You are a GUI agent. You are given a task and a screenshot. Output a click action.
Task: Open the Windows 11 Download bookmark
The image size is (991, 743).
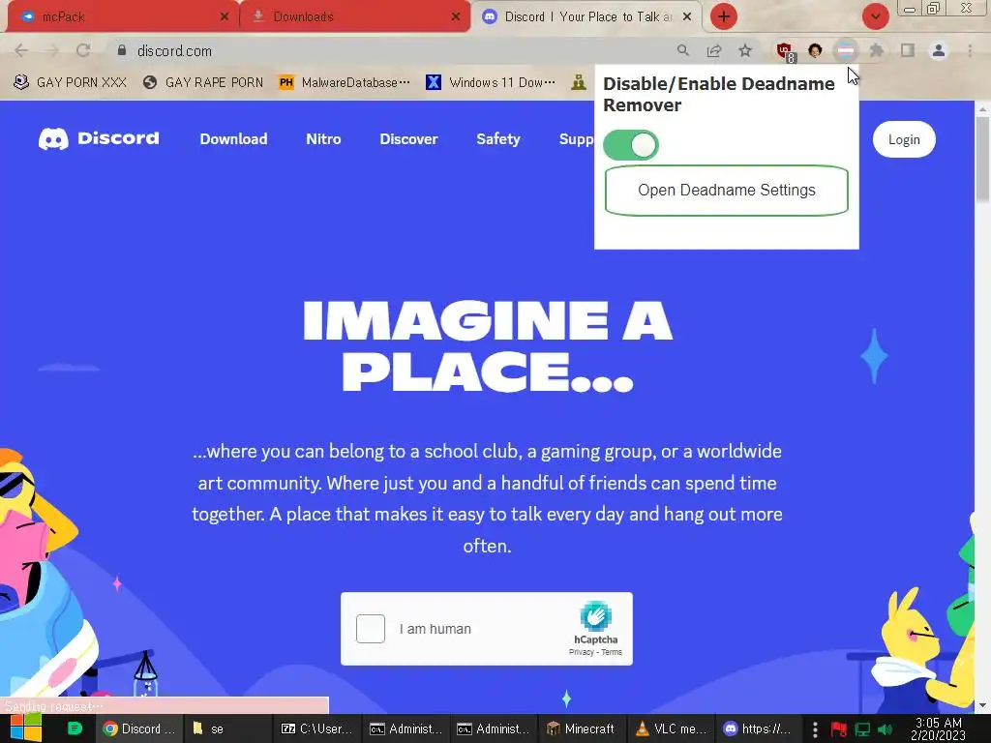pyautogui.click(x=491, y=82)
